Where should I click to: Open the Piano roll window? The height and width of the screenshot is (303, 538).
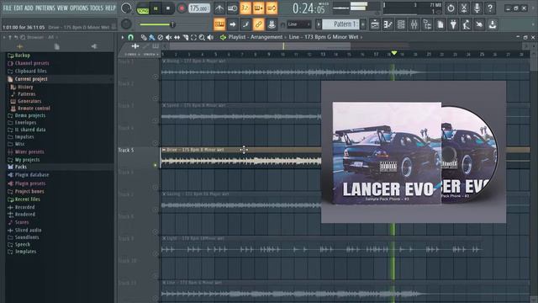(x=388, y=24)
